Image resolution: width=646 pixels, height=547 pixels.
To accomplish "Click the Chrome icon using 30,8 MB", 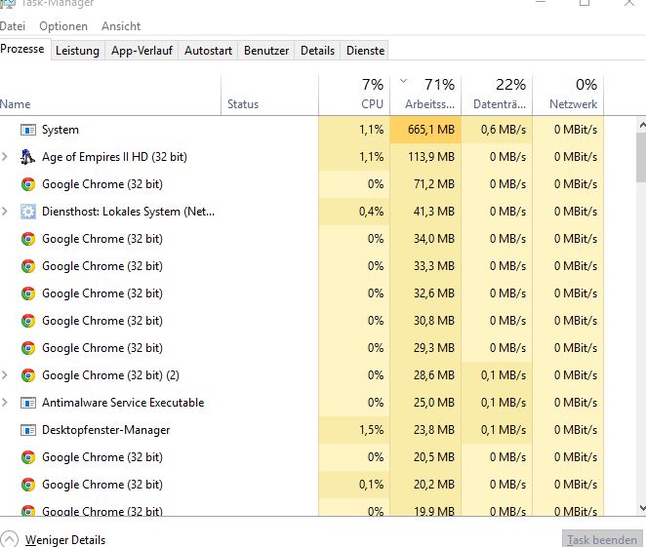I will click(x=28, y=321).
